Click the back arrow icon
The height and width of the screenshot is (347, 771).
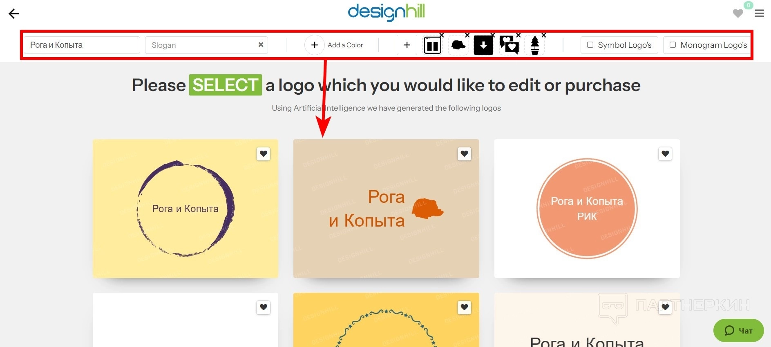click(14, 14)
